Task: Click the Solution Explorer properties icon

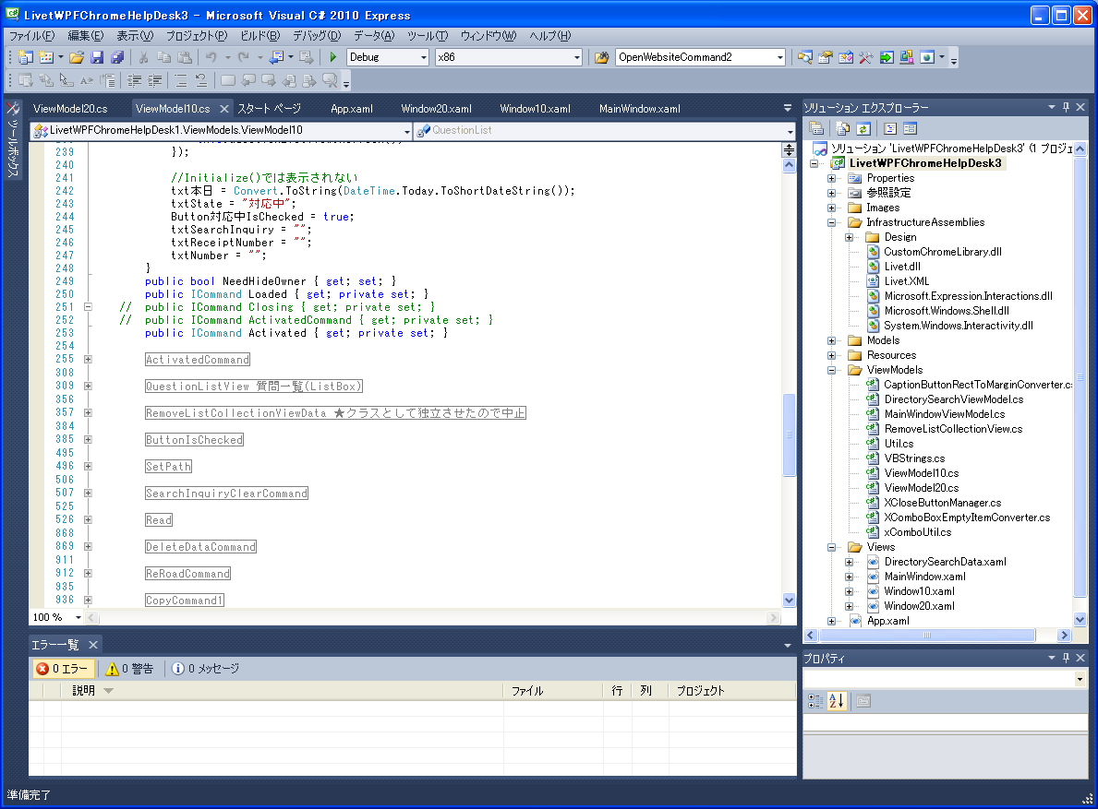Action: coord(816,128)
